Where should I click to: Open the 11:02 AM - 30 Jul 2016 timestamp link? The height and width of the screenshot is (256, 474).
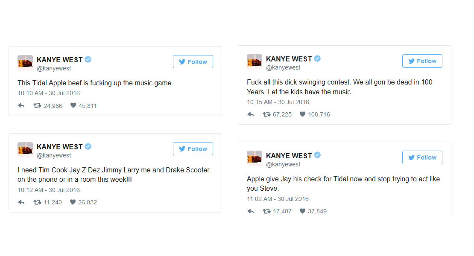pyautogui.click(x=278, y=199)
